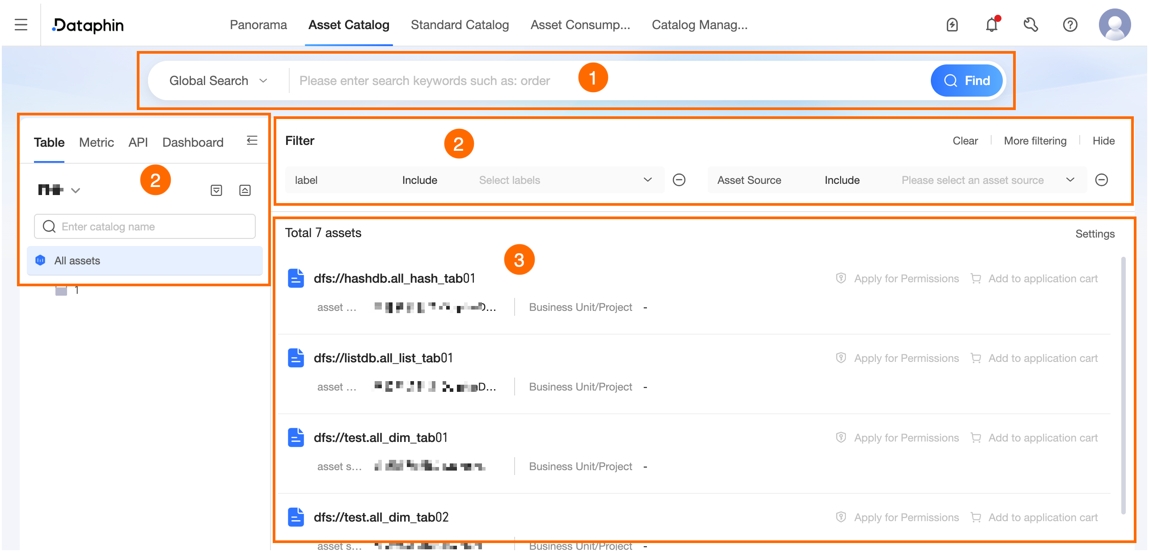1149x552 pixels.
Task: Change the Asset Source Include operator
Action: click(x=842, y=180)
